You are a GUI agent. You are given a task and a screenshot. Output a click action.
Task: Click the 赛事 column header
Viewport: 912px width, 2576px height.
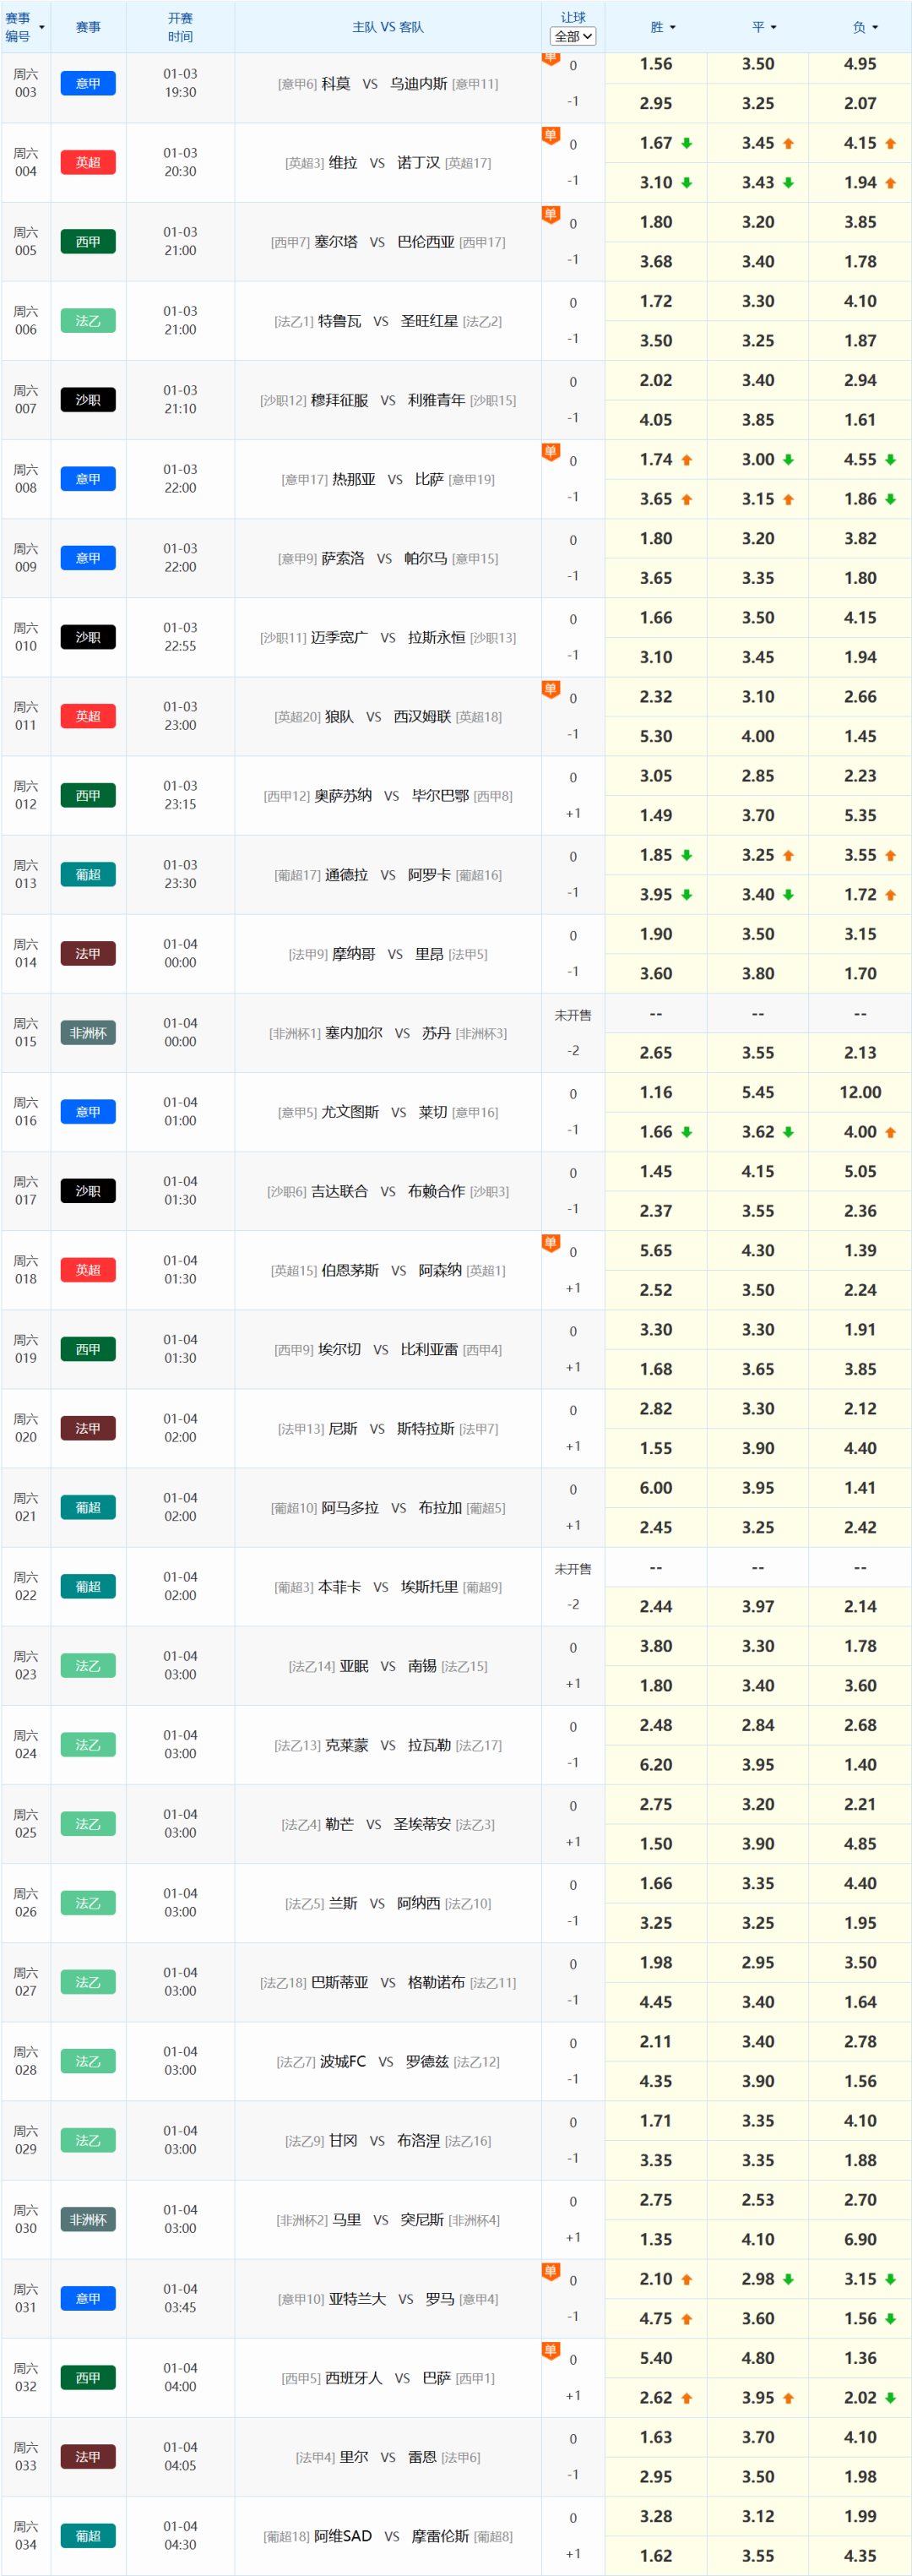pos(88,27)
